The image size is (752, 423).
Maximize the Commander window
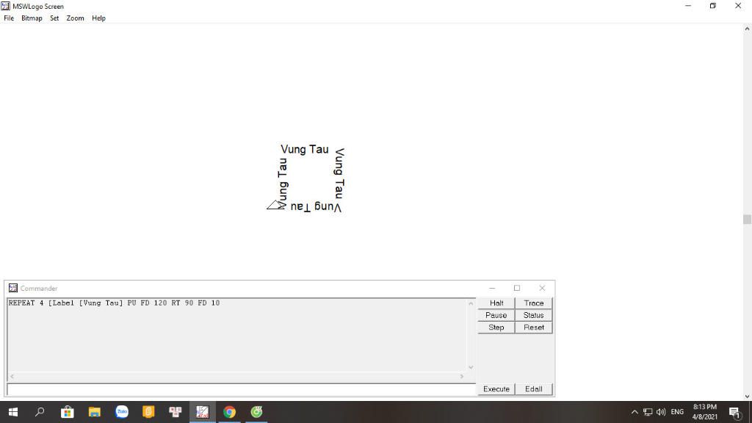(x=517, y=288)
